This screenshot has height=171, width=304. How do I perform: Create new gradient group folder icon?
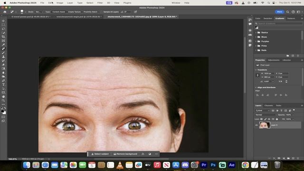(x=288, y=56)
